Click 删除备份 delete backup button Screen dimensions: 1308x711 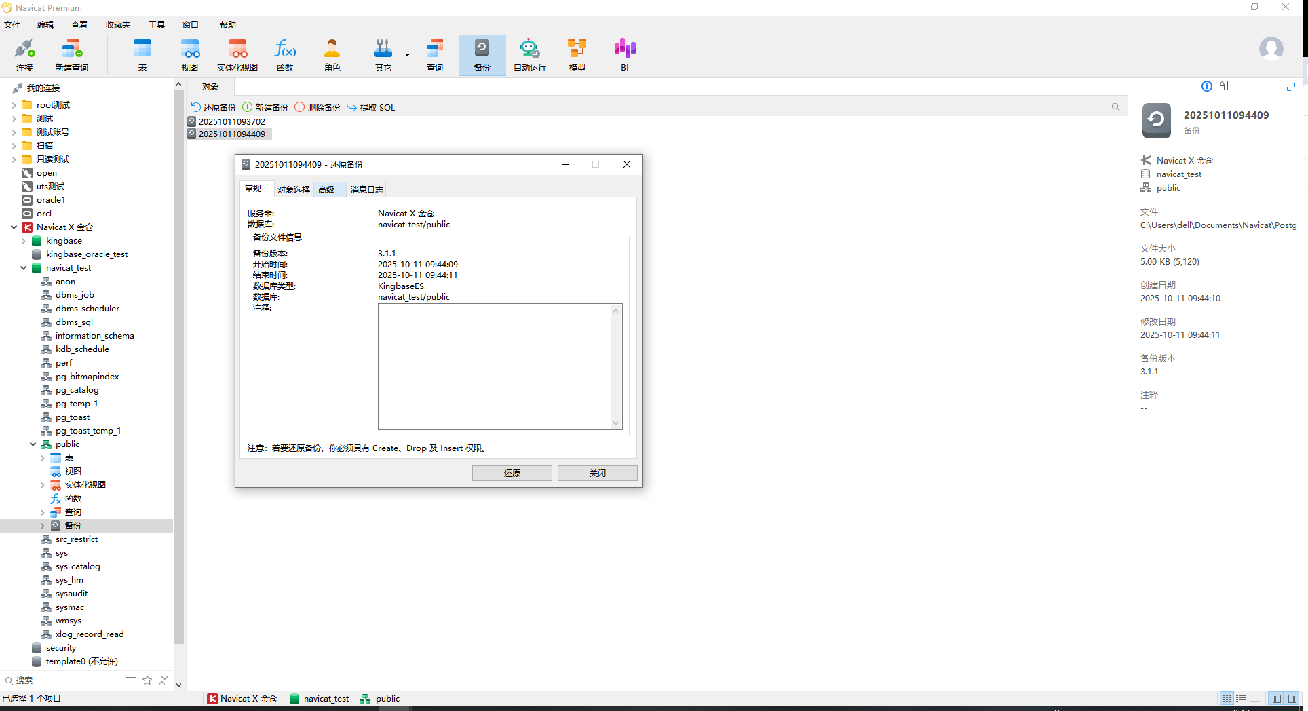click(x=318, y=107)
